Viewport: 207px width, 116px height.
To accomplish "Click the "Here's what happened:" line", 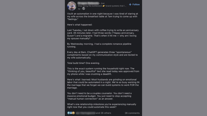I will [x=80, y=25].
